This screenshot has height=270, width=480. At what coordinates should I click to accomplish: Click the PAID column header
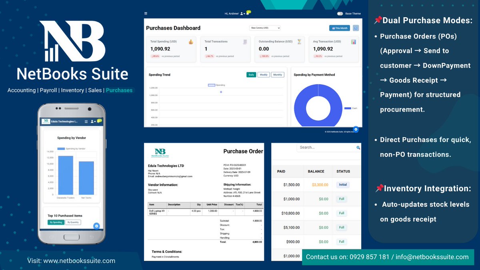pos(281,172)
